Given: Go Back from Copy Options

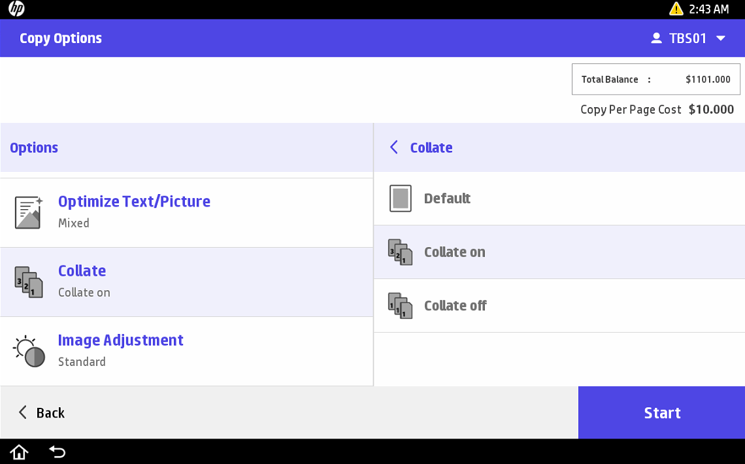Looking at the screenshot, I should click(x=41, y=412).
